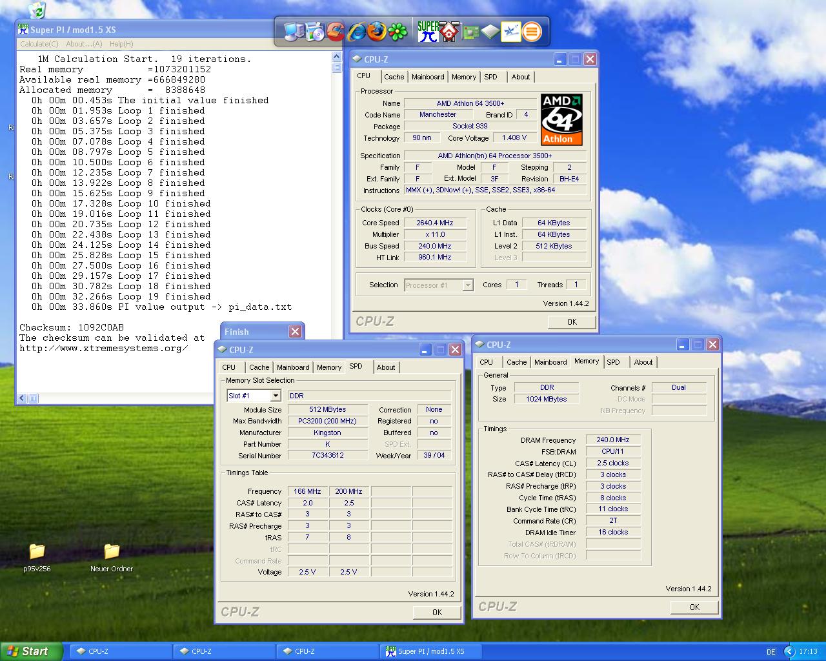Open Mainboard tab in CPU-Z CPU window

(x=428, y=77)
